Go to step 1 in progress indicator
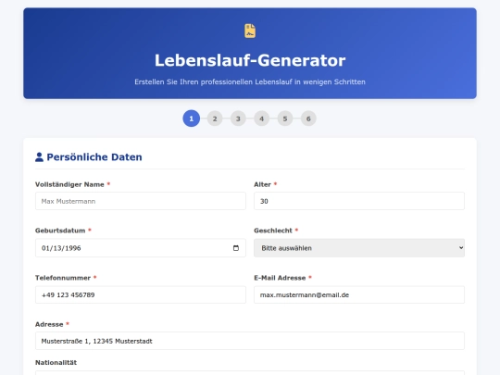This screenshot has width=500, height=375. pos(192,119)
